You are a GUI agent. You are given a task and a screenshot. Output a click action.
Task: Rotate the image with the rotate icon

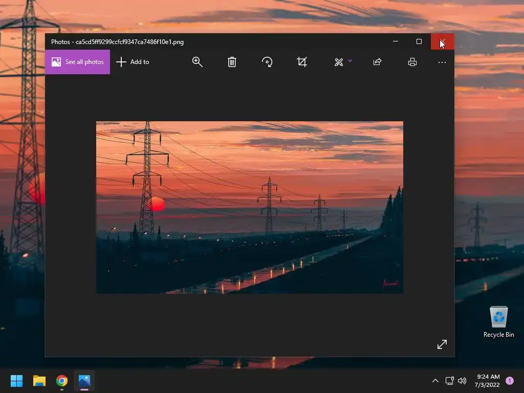267,62
